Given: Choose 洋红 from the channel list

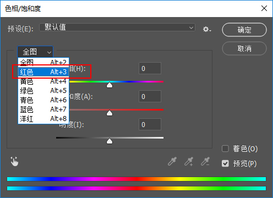Looking at the screenshot, I should coord(43,119).
